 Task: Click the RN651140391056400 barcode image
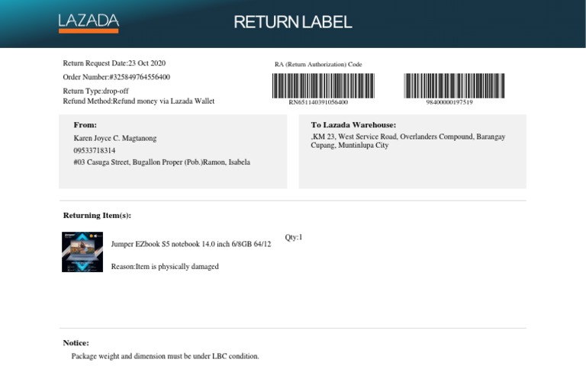[x=323, y=85]
